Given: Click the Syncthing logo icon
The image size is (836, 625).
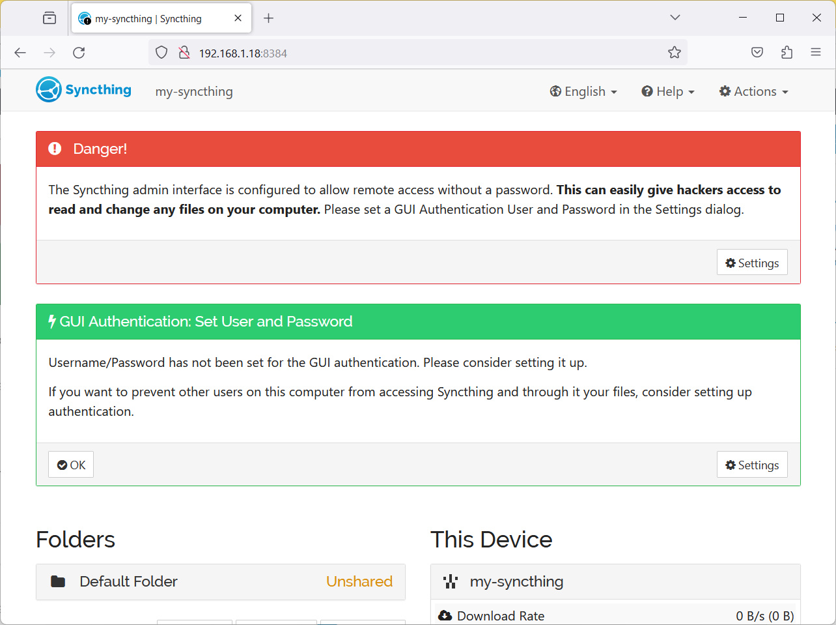Looking at the screenshot, I should tap(49, 90).
